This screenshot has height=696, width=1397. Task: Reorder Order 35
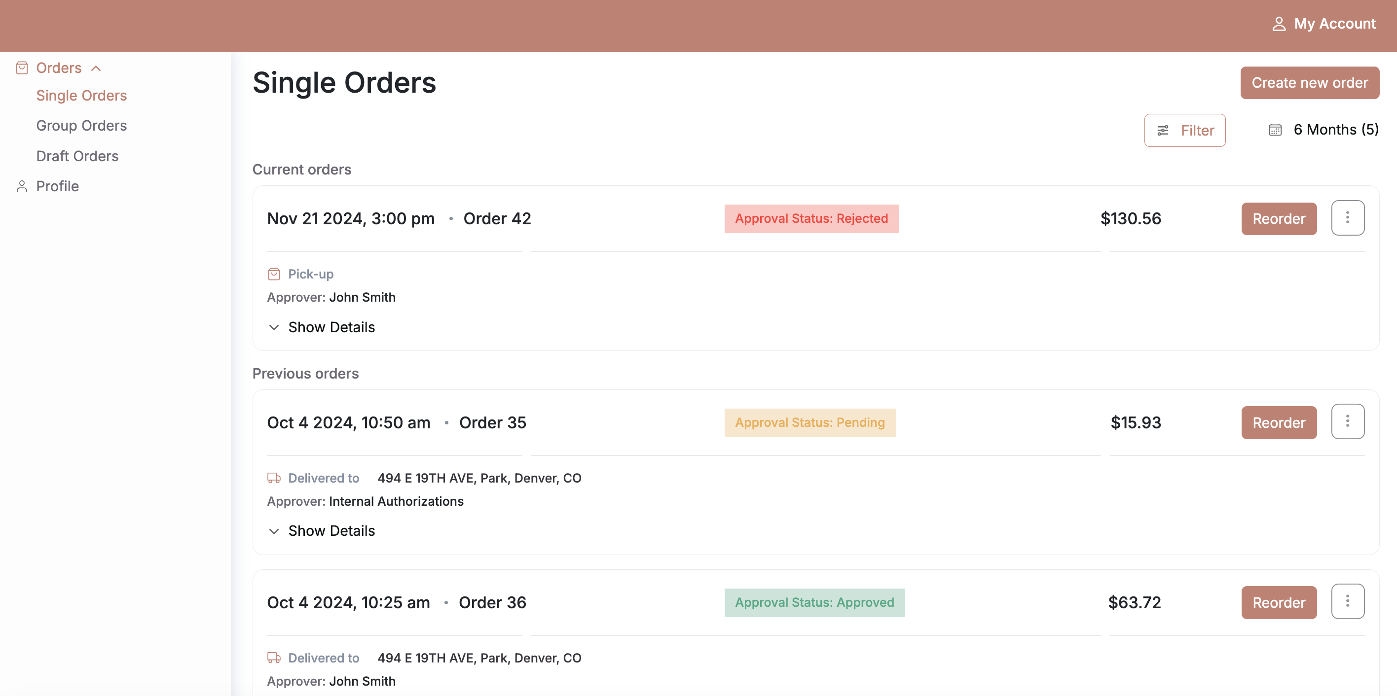1279,422
